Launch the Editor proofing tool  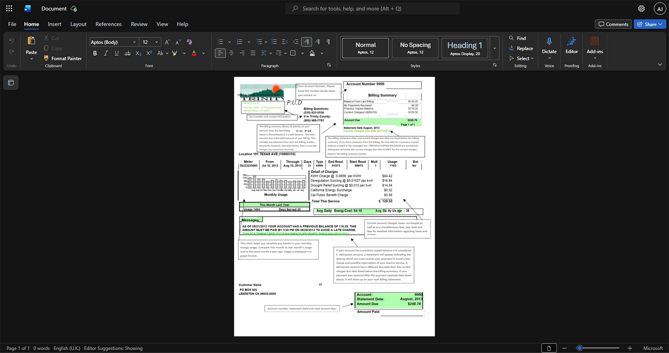[x=572, y=46]
